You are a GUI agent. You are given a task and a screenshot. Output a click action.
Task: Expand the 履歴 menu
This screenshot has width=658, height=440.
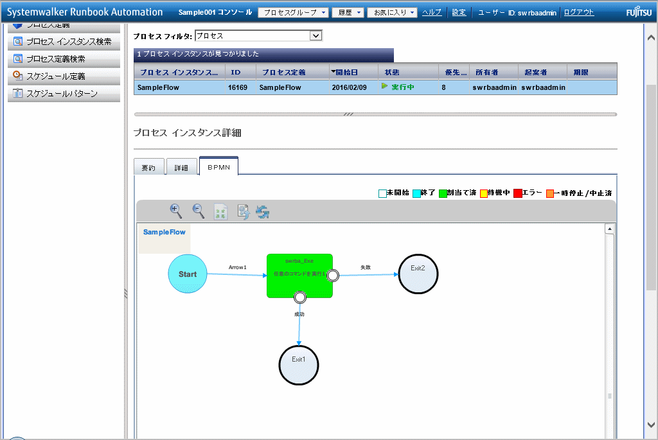pyautogui.click(x=348, y=13)
